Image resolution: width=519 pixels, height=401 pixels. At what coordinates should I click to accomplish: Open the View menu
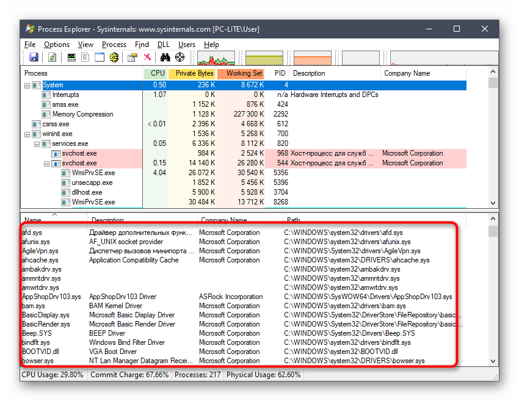coord(85,45)
